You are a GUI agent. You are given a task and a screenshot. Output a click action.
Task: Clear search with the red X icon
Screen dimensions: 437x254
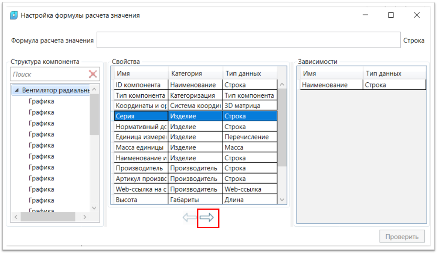[x=93, y=74]
